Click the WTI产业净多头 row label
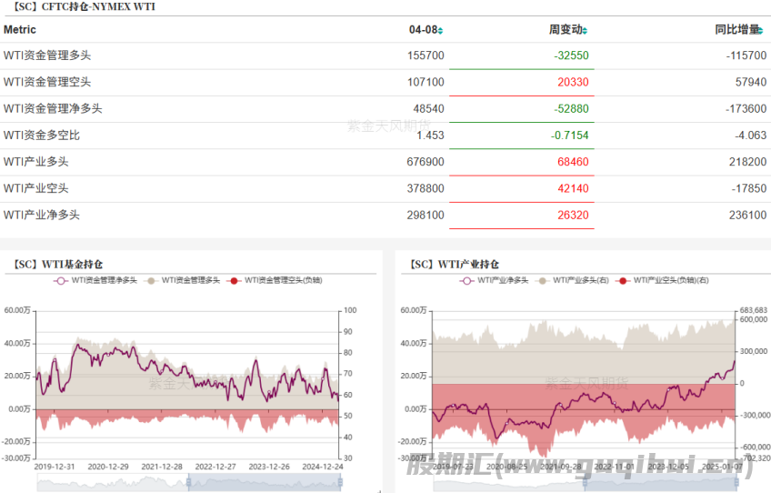Viewport: 771px width, 493px height. 42,216
